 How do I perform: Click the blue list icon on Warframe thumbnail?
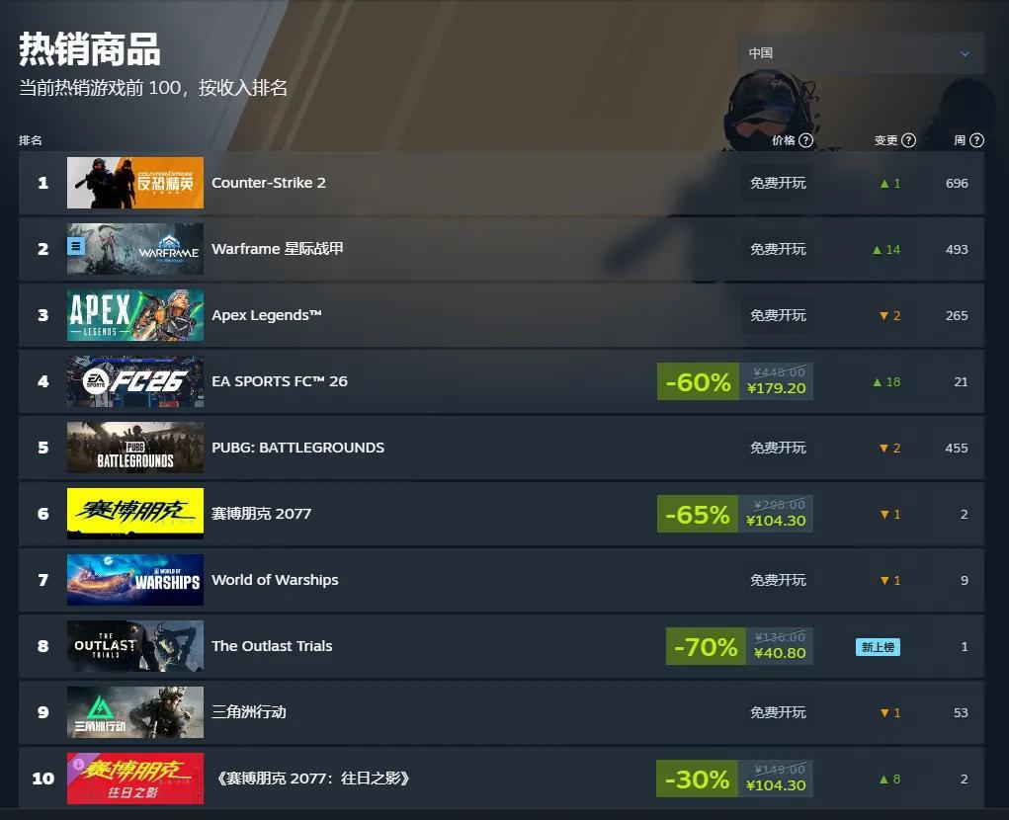pos(76,246)
